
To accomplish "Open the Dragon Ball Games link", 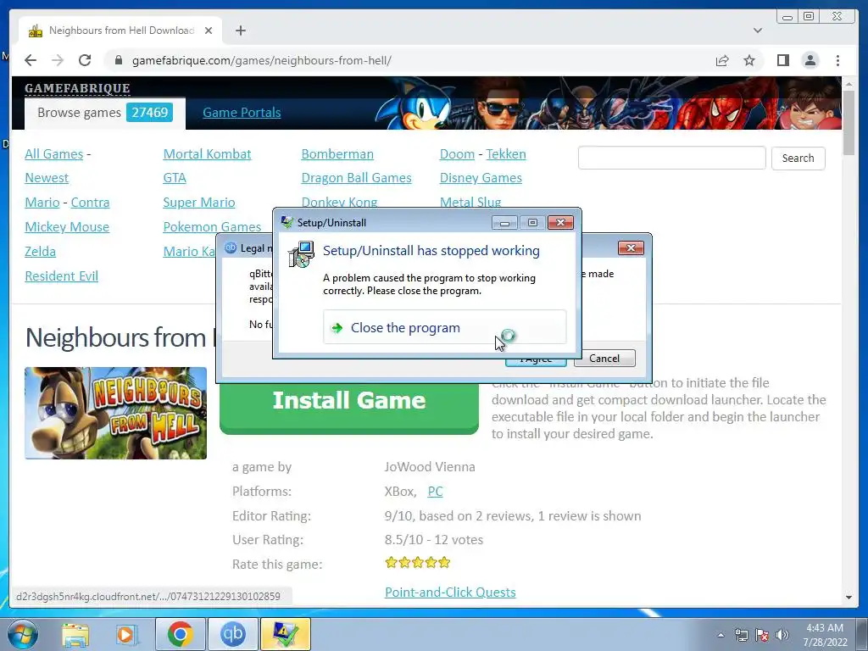I will point(357,178).
